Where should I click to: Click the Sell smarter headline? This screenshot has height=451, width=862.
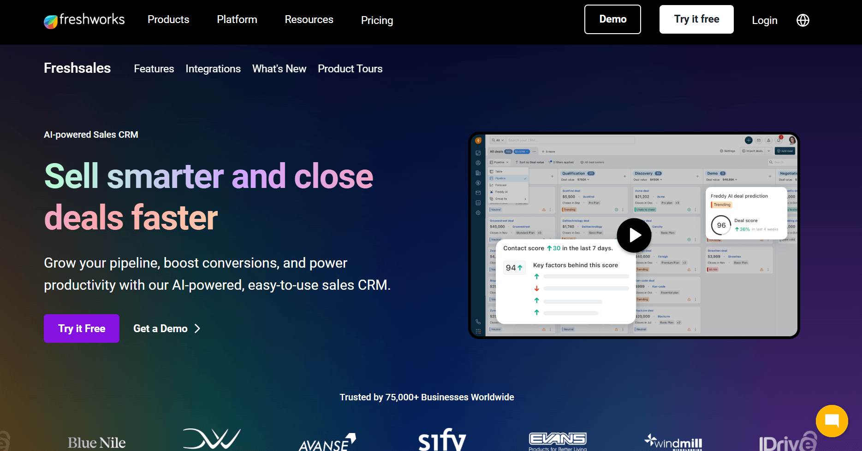[x=208, y=197]
